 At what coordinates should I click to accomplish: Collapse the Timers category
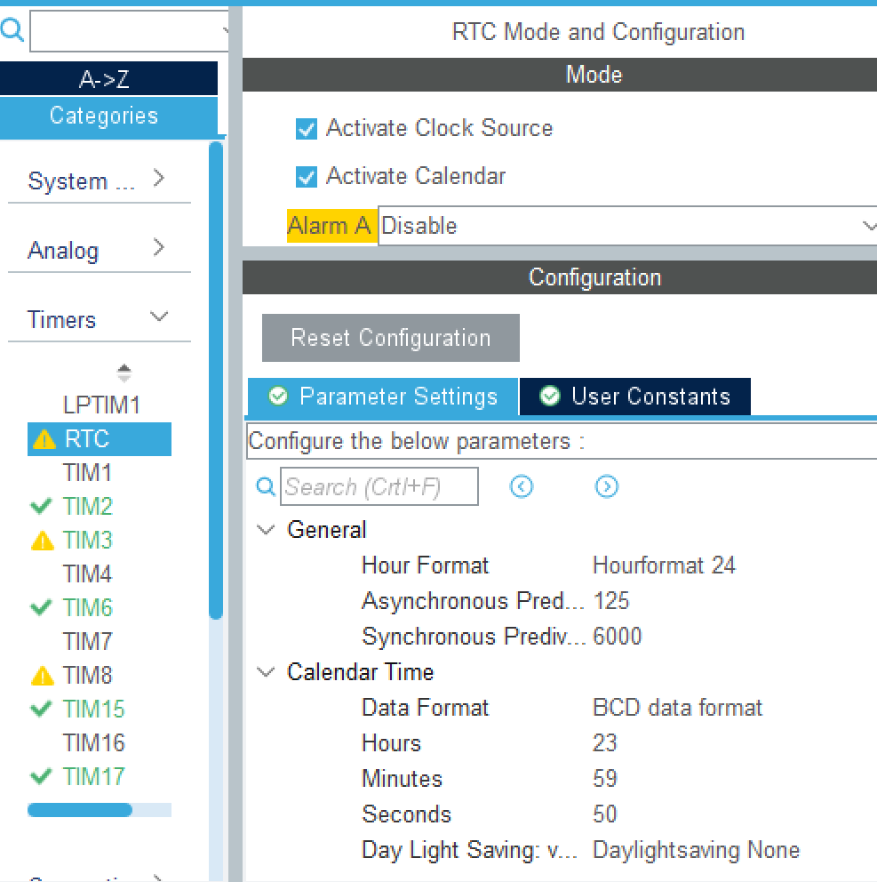tap(159, 317)
